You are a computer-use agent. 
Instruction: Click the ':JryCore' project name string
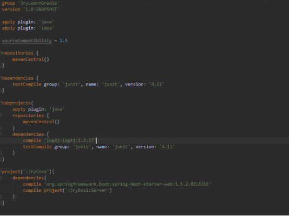point(36,171)
